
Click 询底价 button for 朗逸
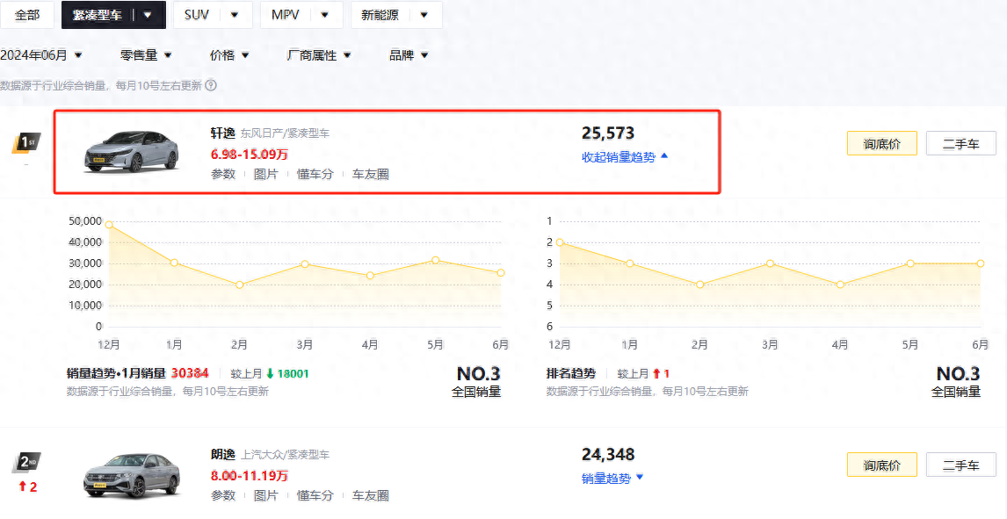click(x=881, y=465)
